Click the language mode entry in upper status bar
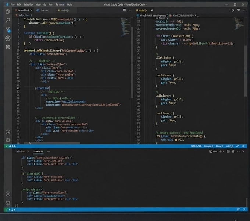Image resolution: width=250 pixels, height=221 pixels. pyautogui.click(x=229, y=146)
